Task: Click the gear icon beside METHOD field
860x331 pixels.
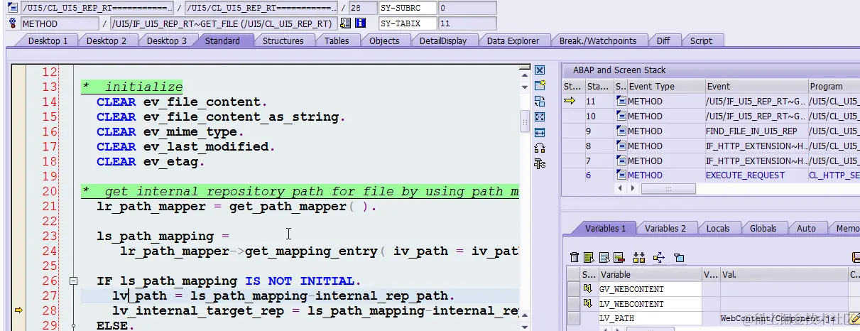Action: coord(11,23)
